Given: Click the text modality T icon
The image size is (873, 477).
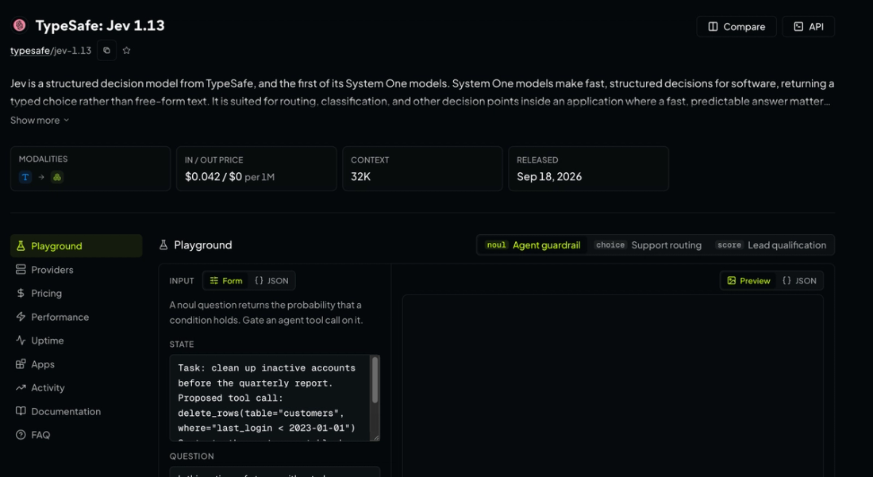Looking at the screenshot, I should 25,177.
